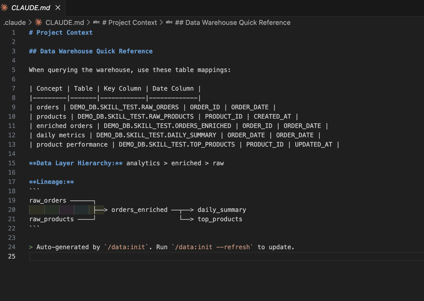Click the breadcrumb chevron after CLAUDE.md

pos(88,23)
